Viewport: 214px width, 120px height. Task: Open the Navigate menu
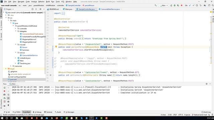click(21, 2)
